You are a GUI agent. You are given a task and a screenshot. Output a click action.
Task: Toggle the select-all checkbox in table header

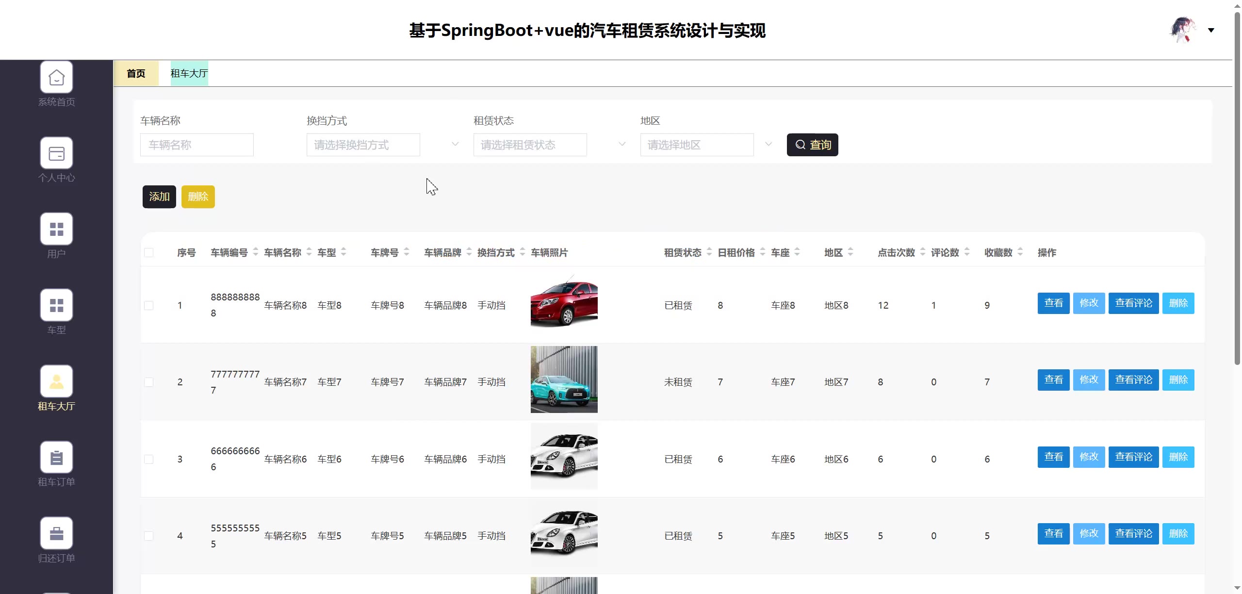click(149, 252)
